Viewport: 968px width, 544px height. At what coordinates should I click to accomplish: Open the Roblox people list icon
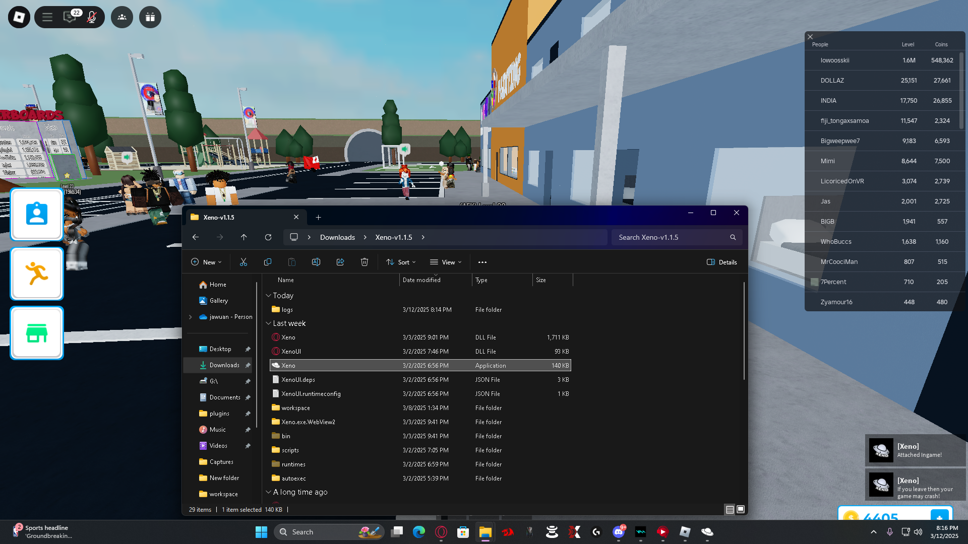pos(122,17)
